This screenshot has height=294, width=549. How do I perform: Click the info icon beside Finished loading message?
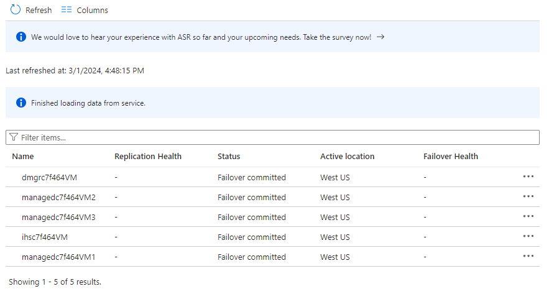tap(21, 103)
